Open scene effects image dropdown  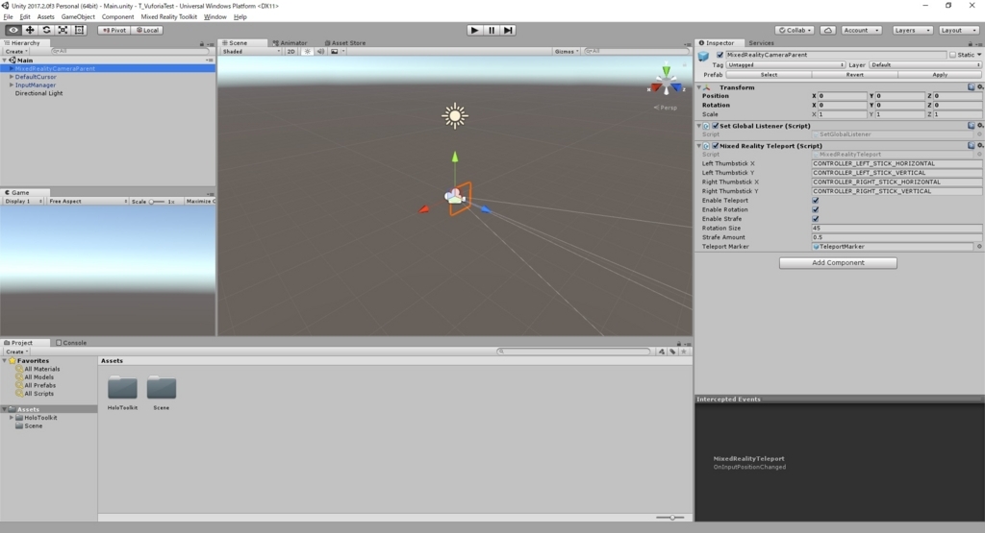[338, 52]
